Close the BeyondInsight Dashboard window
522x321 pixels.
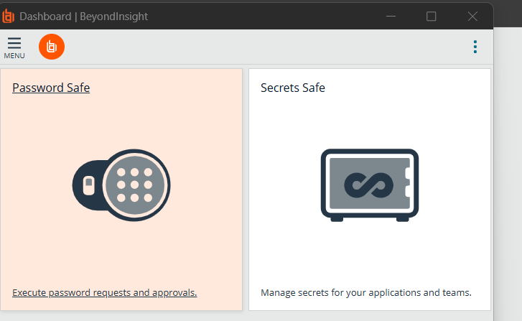pos(472,17)
